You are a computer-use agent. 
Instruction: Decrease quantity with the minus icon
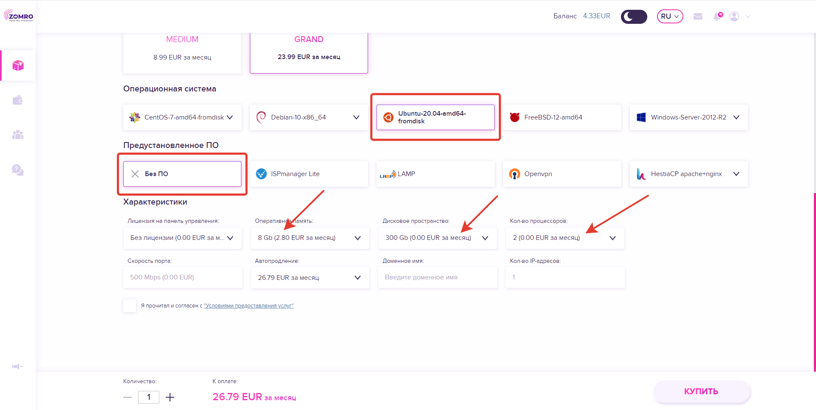pos(127,397)
